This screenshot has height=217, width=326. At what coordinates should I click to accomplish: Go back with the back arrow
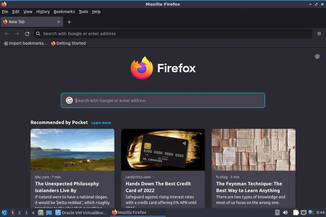pos(7,34)
